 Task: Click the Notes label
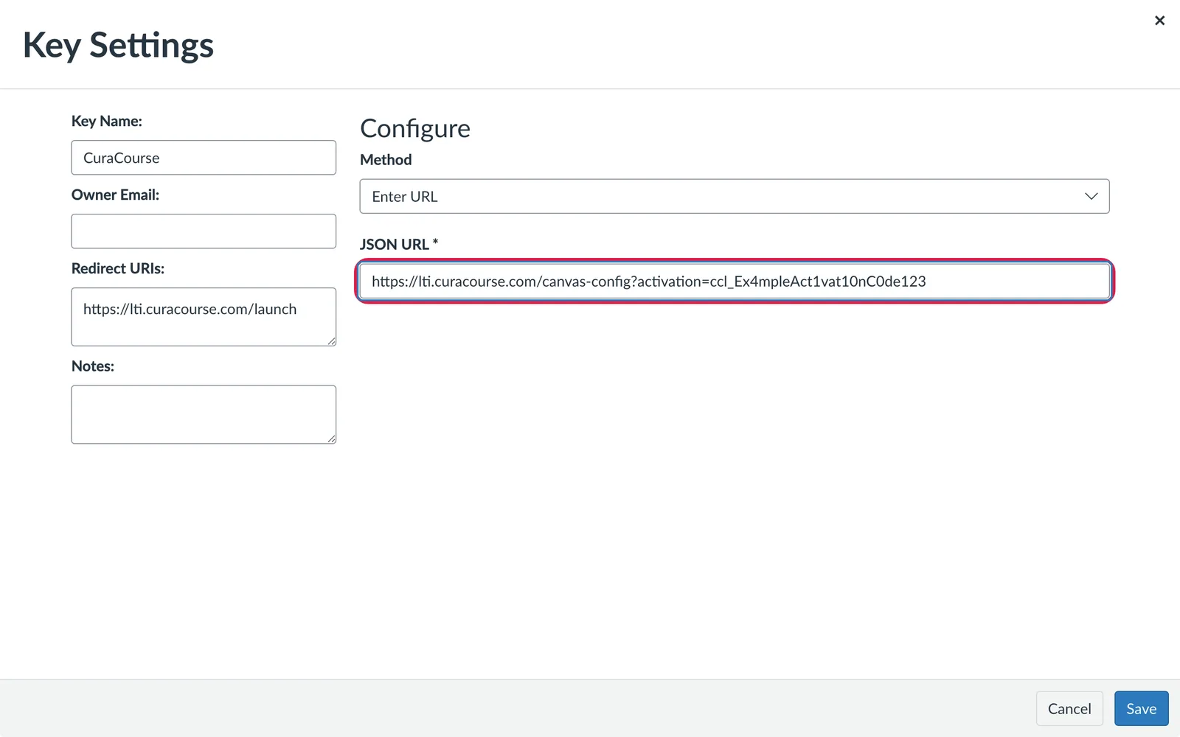(x=93, y=366)
